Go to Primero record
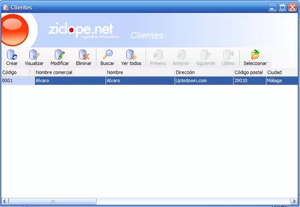Image resolution: width=300 pixels, height=207 pixels. (x=158, y=57)
